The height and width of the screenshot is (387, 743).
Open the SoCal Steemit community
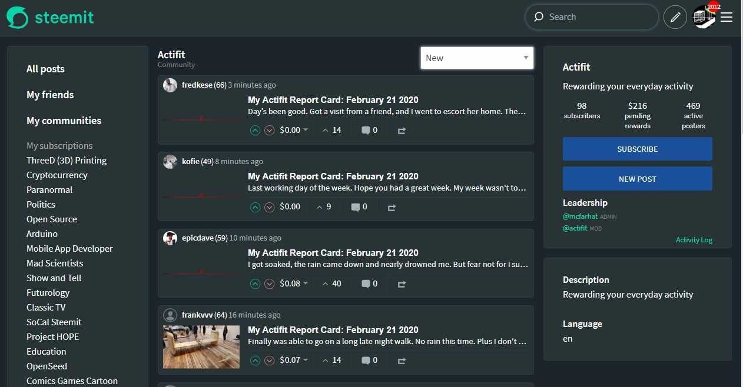click(54, 322)
